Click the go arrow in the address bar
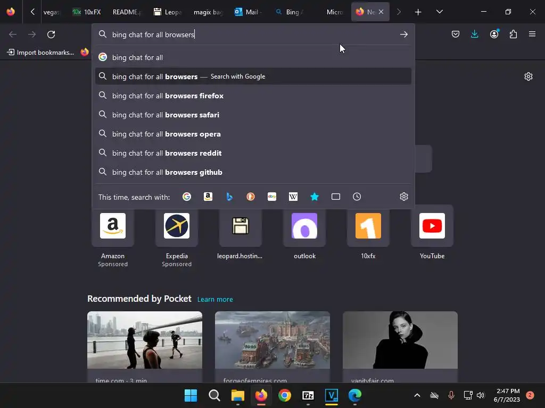 pos(404,35)
